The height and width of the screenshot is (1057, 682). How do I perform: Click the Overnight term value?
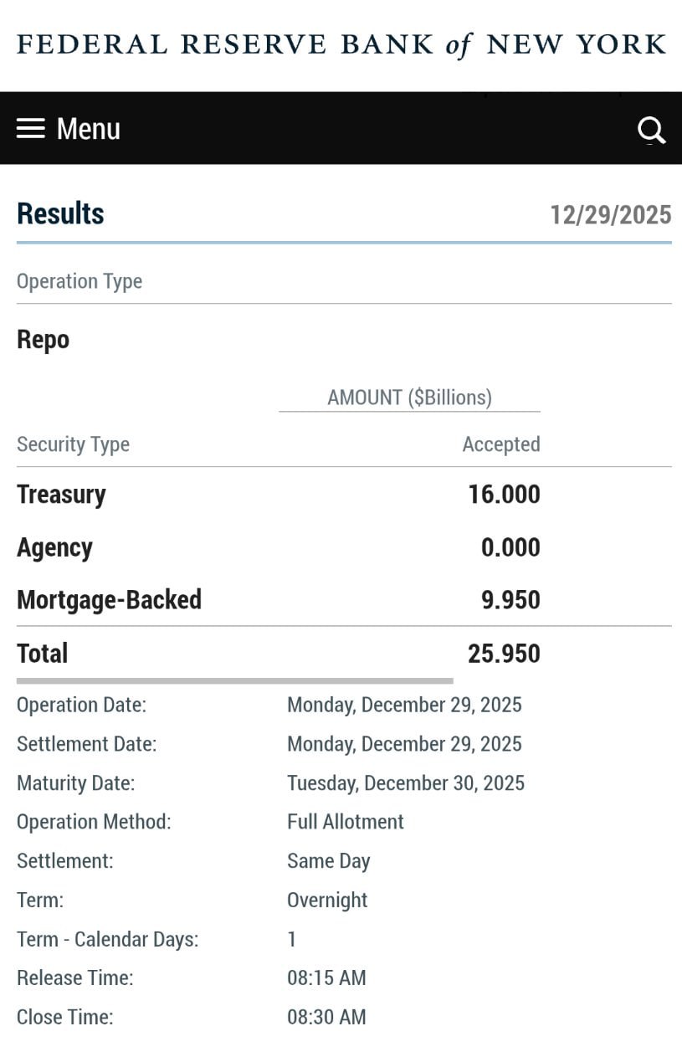(327, 901)
